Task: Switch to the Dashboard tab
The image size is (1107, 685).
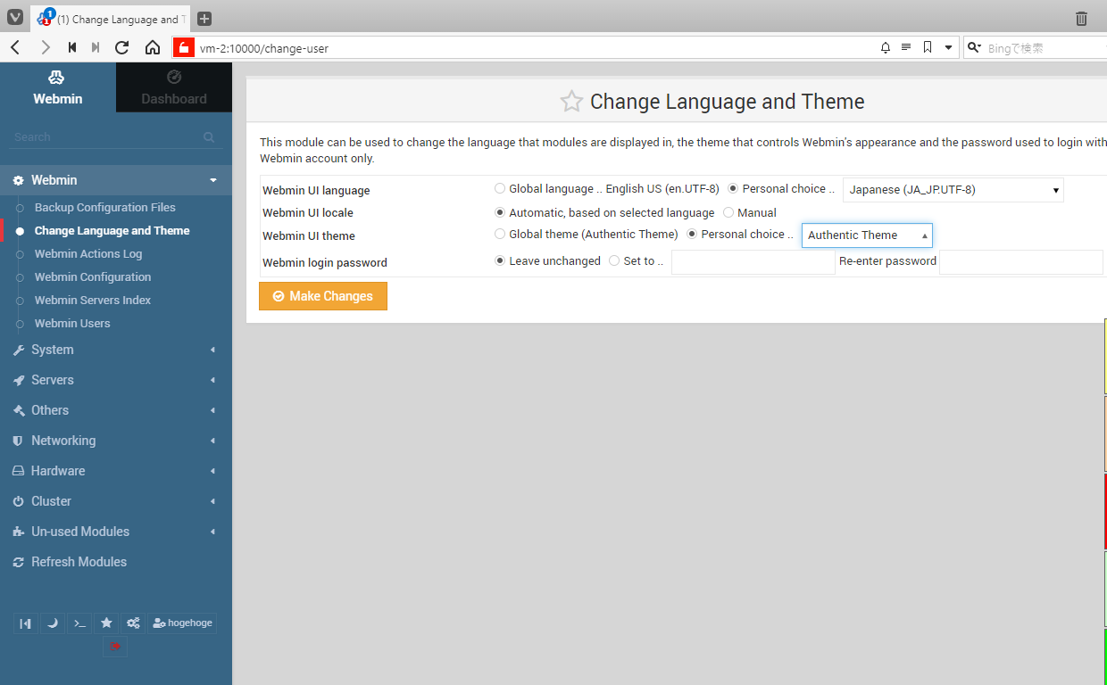Action: click(x=174, y=87)
